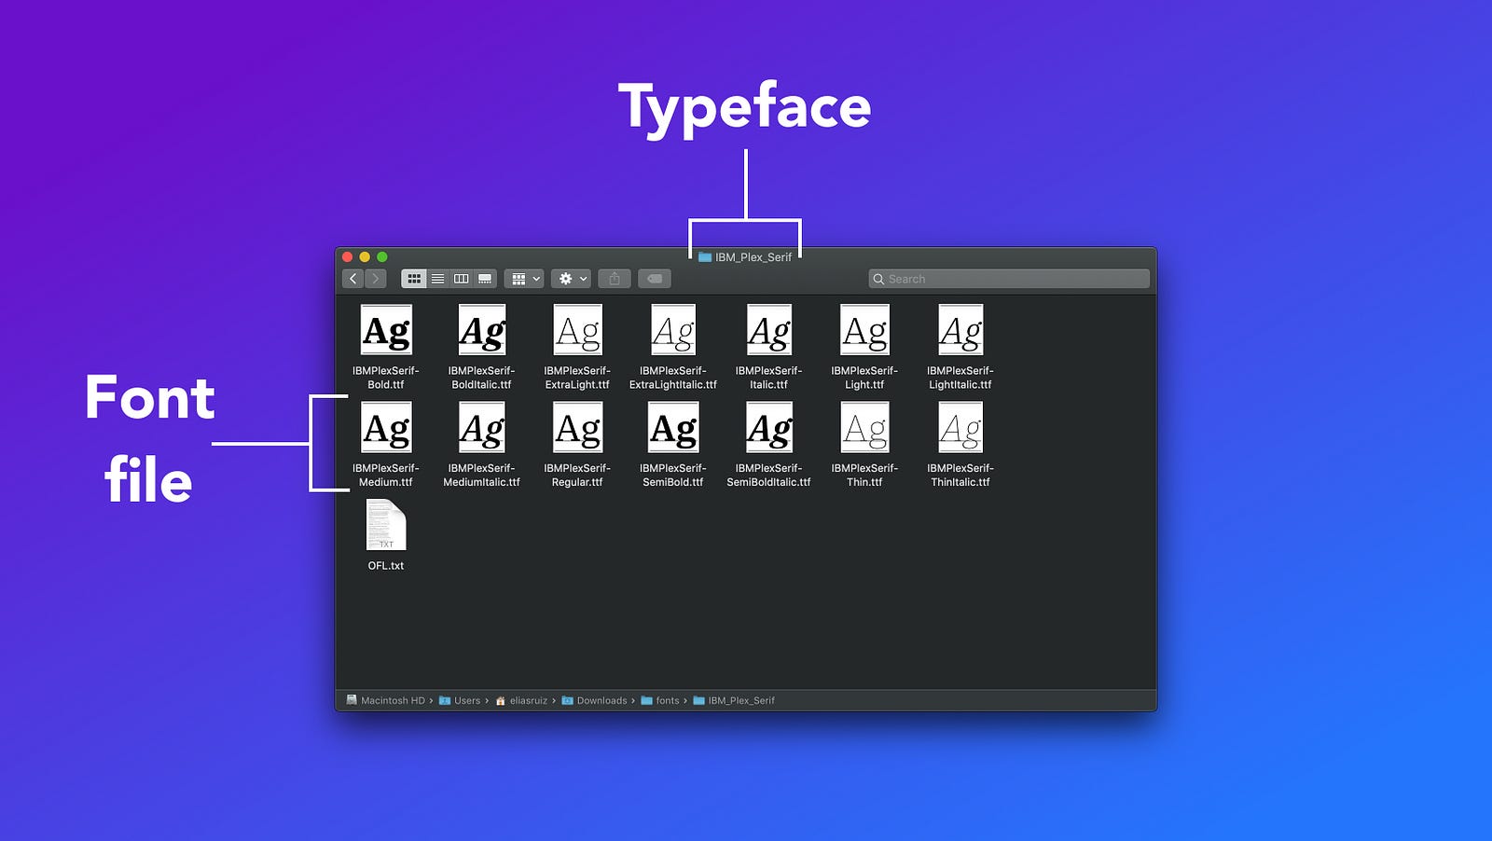Click Macintosh HD in the path bar
This screenshot has width=1492, height=841.
(x=385, y=700)
